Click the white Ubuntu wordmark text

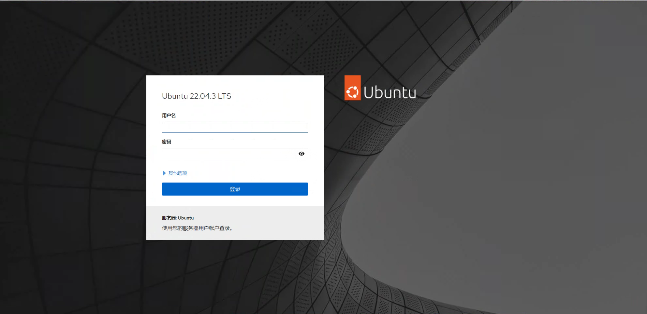[390, 92]
